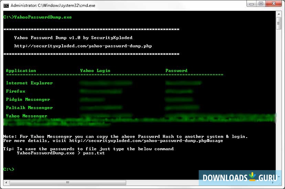
Task: Click the Yahoo Messenger row label
Action: [26, 116]
